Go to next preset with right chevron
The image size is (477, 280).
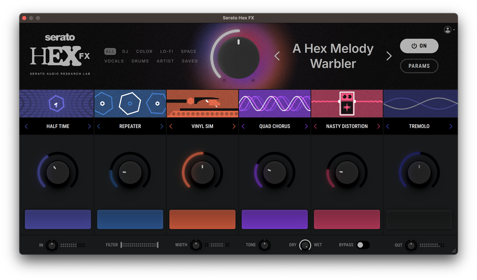click(x=389, y=56)
